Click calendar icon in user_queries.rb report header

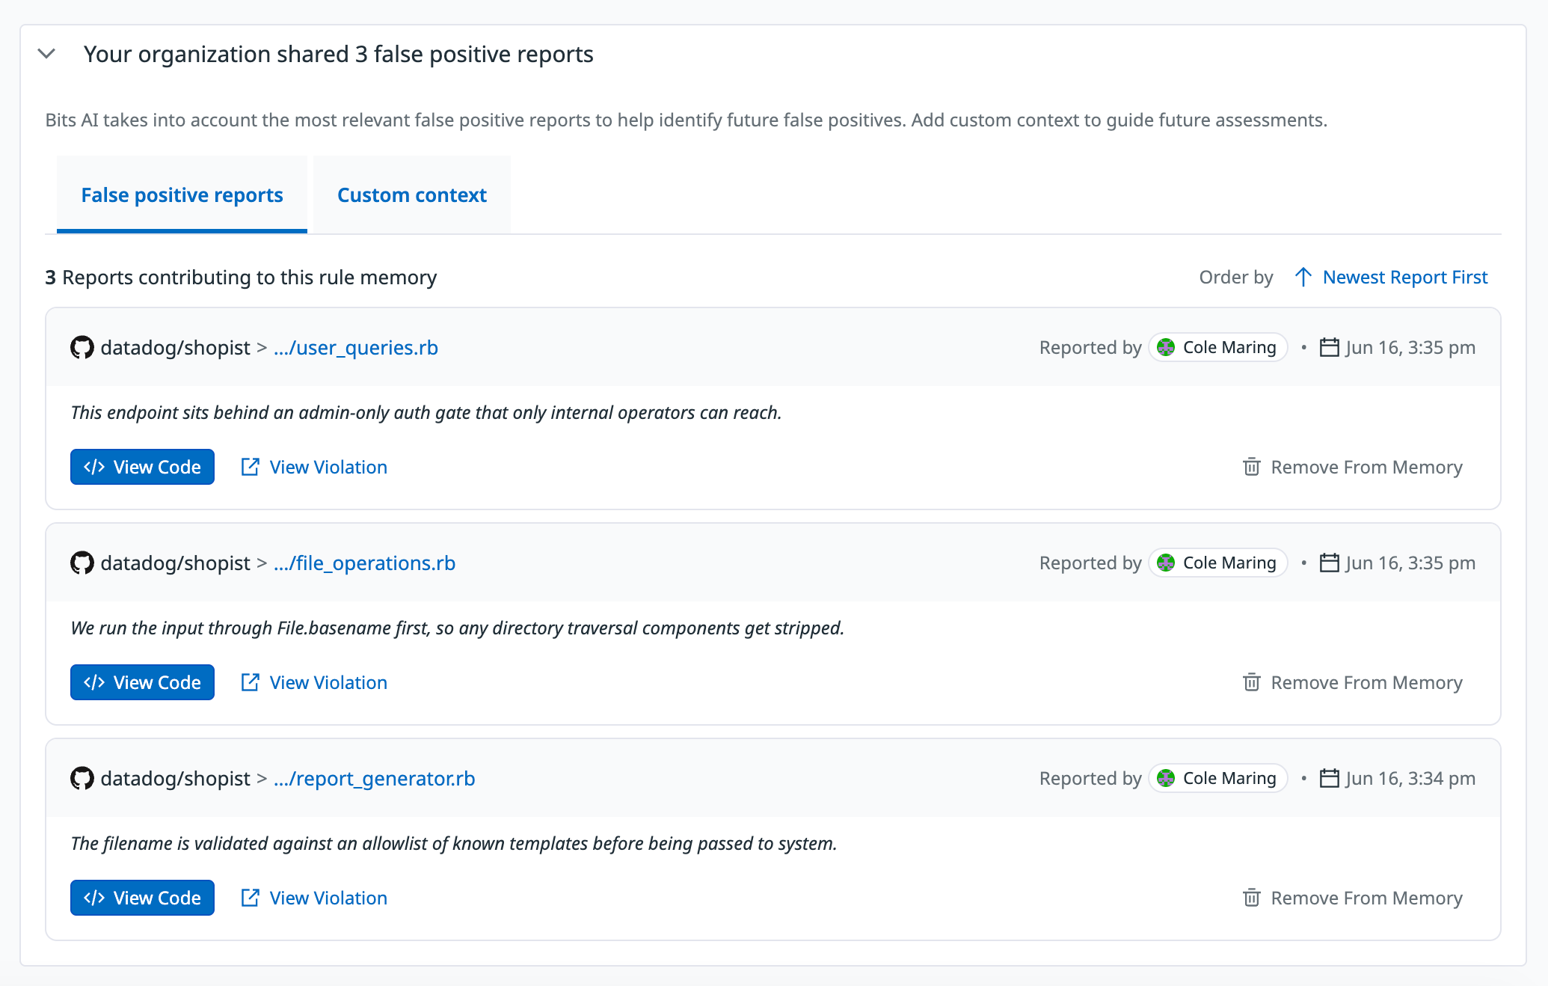pyautogui.click(x=1329, y=347)
